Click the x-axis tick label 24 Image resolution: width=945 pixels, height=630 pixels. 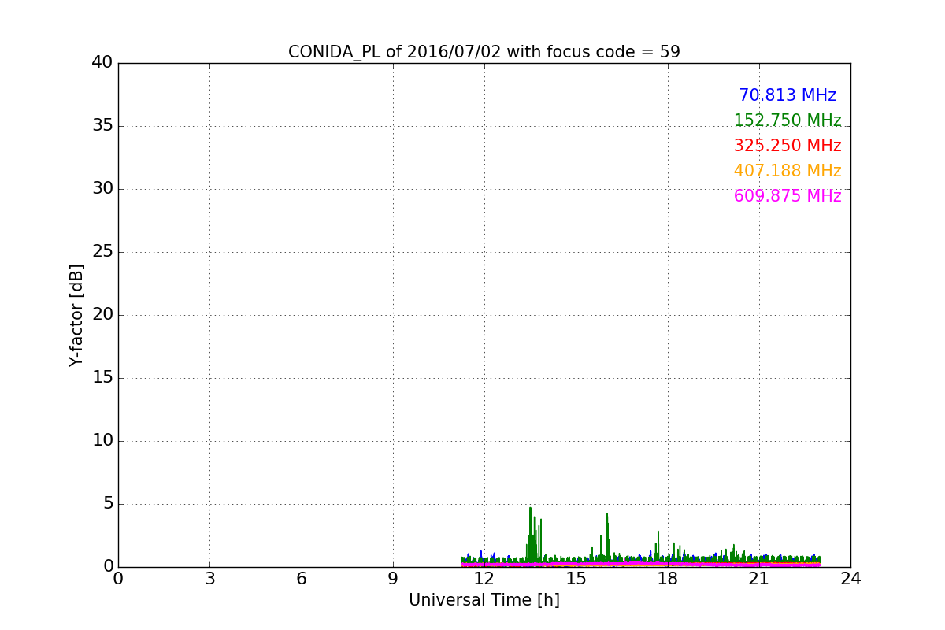[850, 579]
